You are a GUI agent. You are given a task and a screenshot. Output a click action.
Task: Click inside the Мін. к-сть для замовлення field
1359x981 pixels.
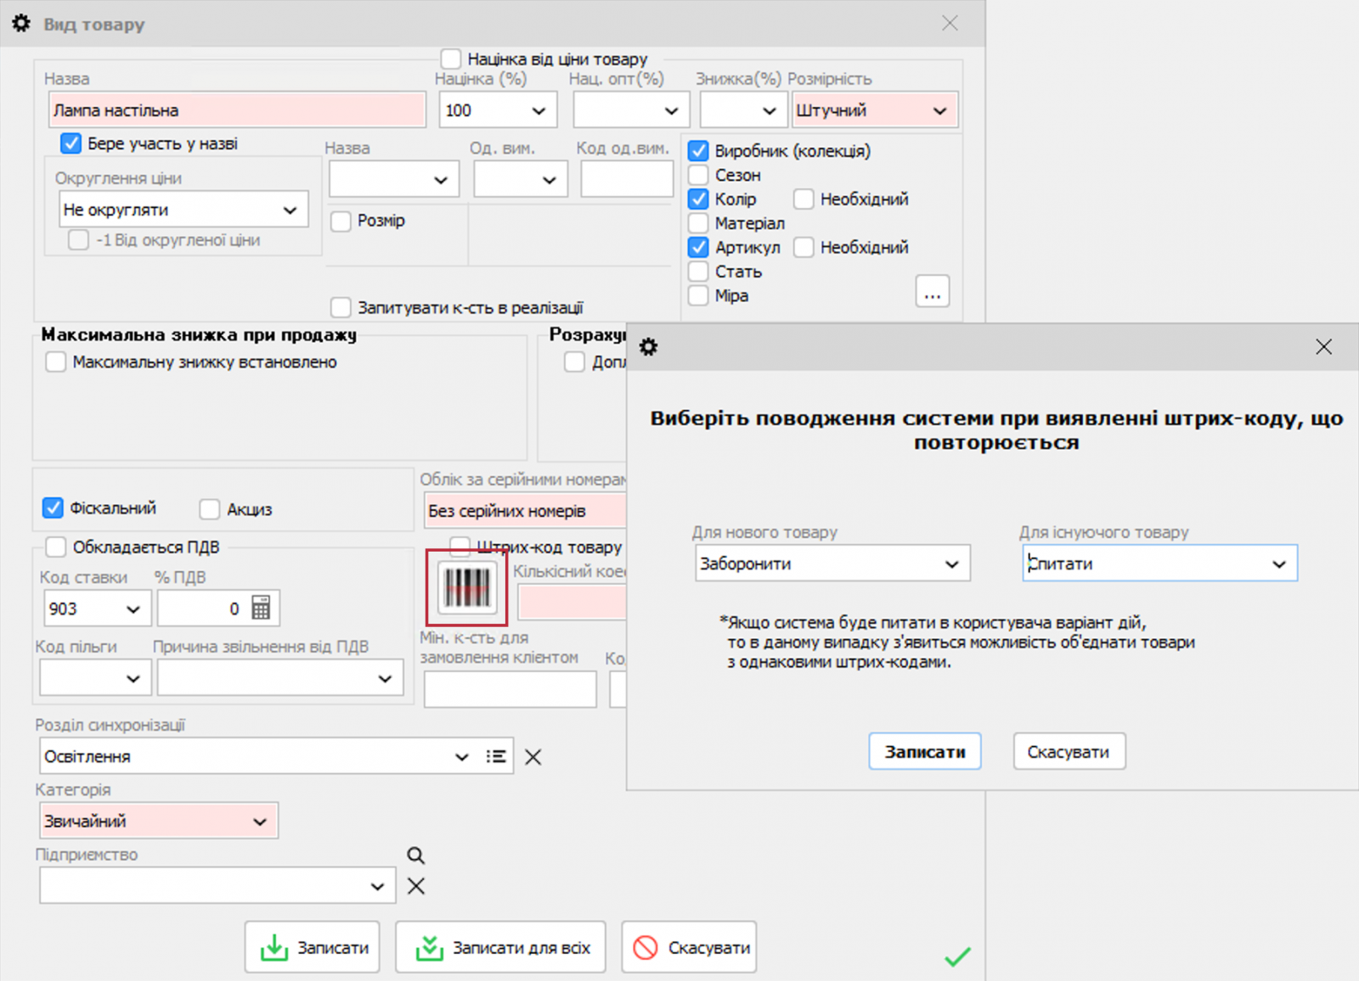pos(509,688)
